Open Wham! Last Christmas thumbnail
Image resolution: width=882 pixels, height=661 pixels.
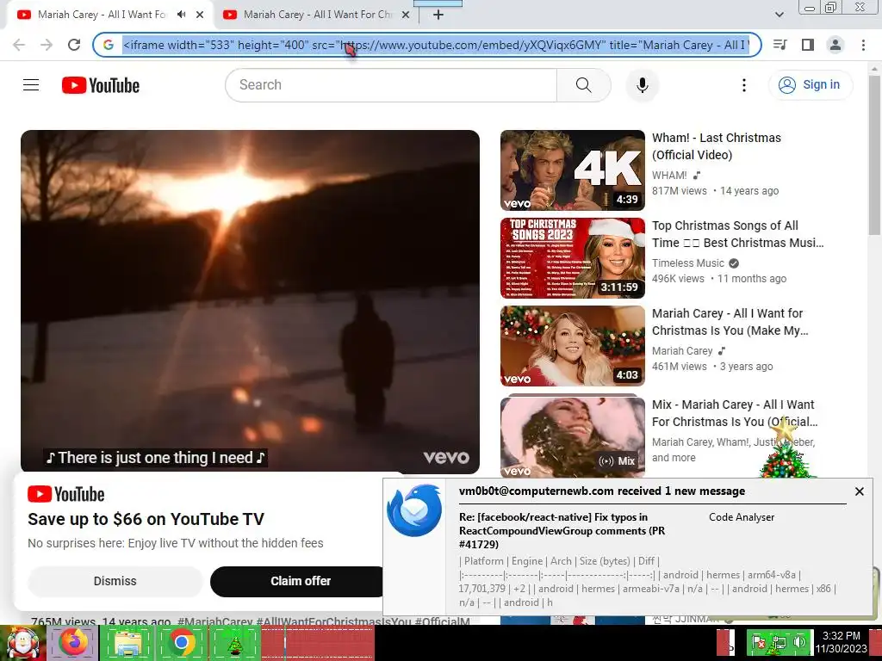(573, 170)
